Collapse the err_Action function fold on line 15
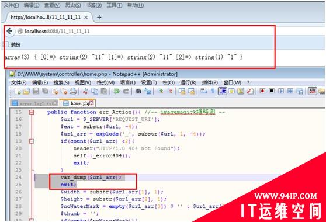 (32, 112)
